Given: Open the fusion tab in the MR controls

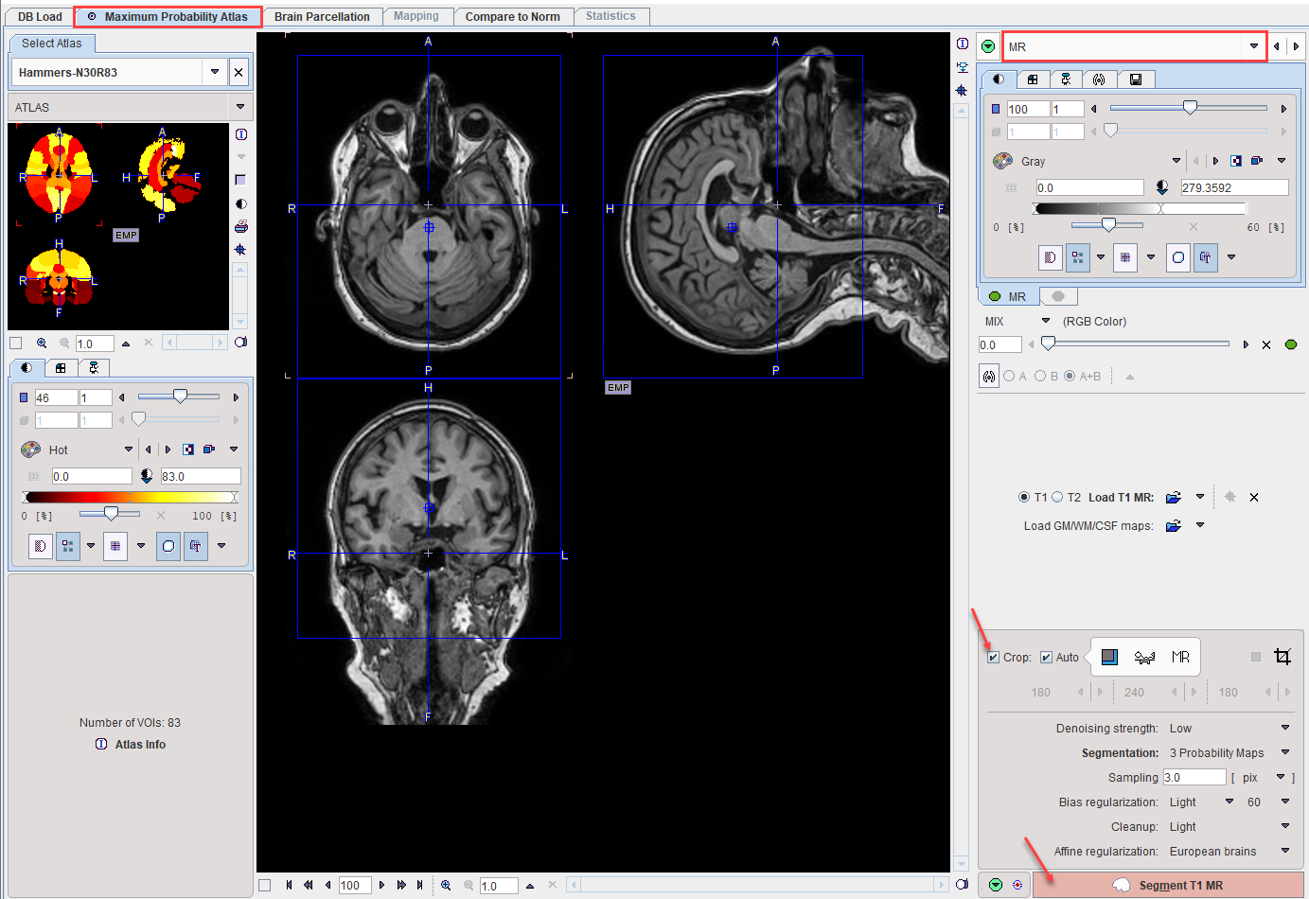Looking at the screenshot, I should (1099, 79).
